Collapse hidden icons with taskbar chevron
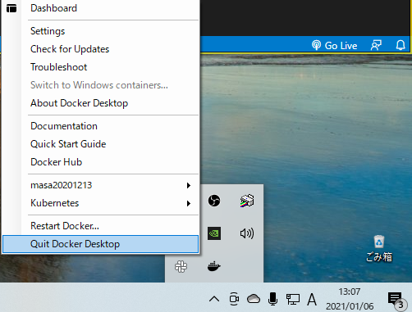The height and width of the screenshot is (312, 412). point(214,299)
